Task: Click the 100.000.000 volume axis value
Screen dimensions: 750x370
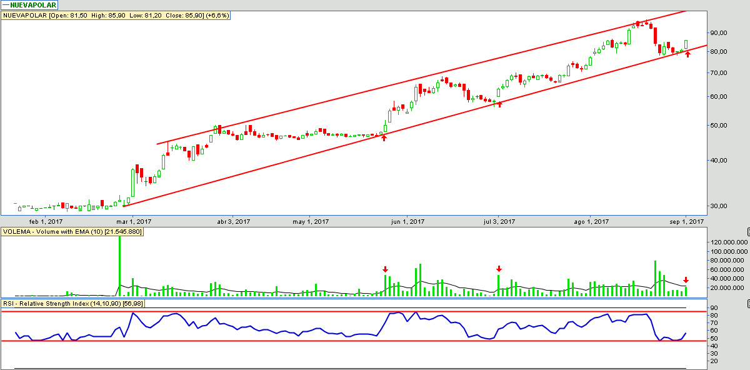Action: pyautogui.click(x=730, y=251)
